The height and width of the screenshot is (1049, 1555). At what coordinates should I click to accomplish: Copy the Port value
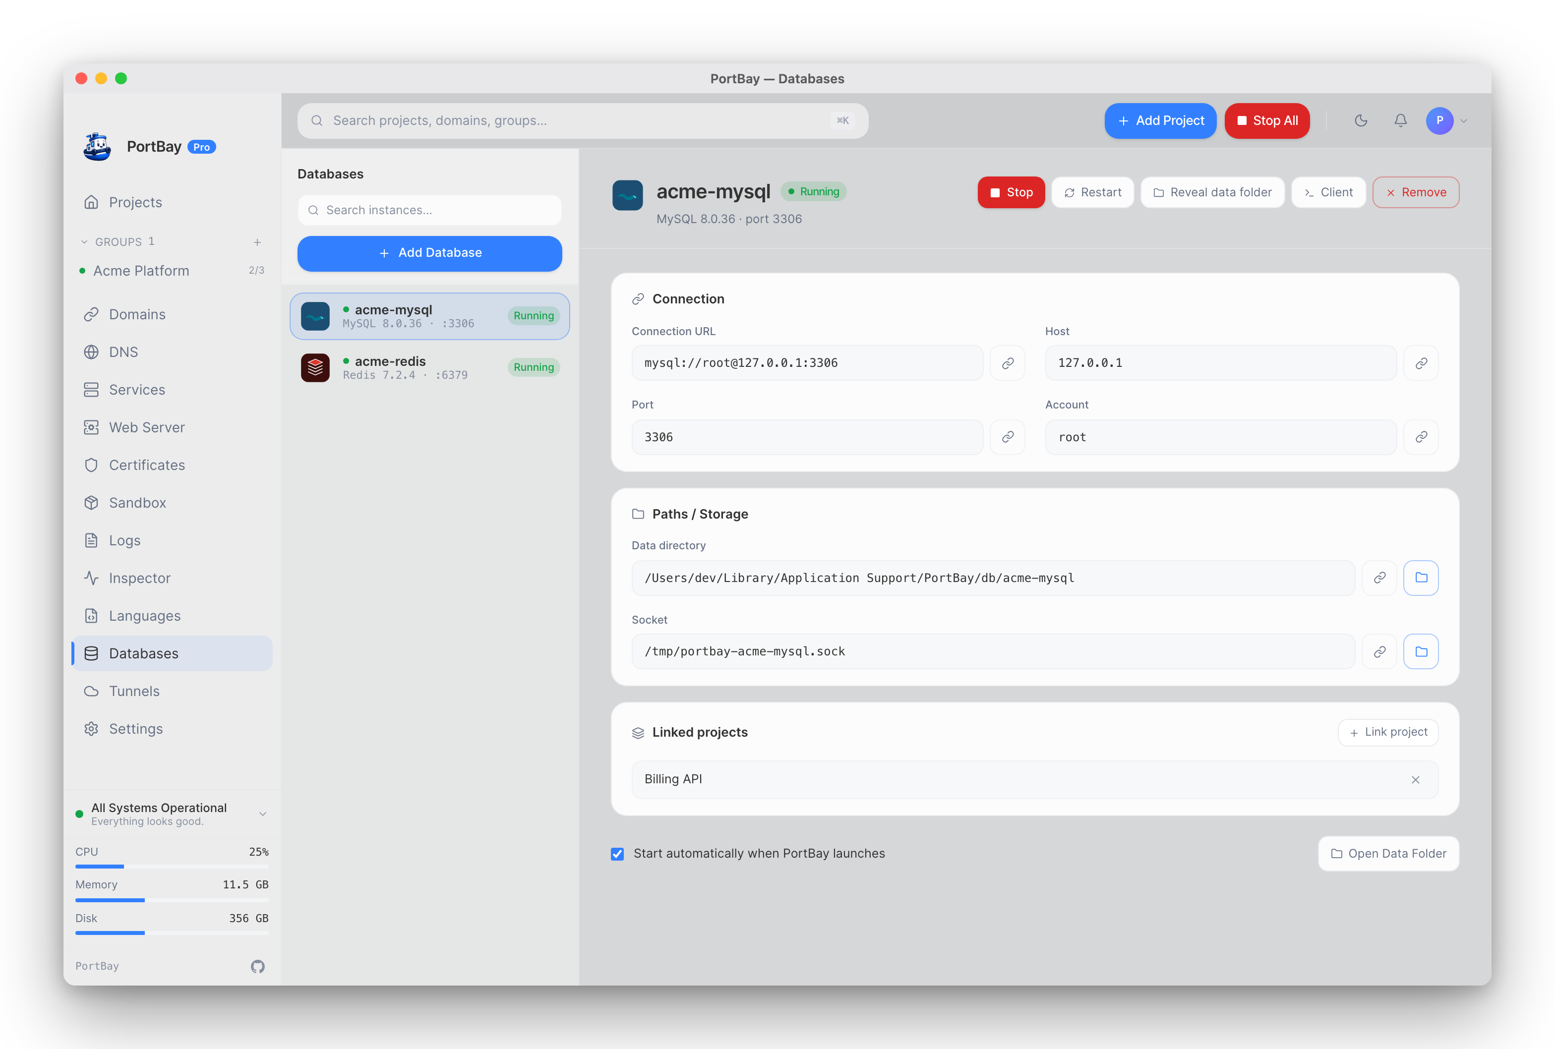1008,437
